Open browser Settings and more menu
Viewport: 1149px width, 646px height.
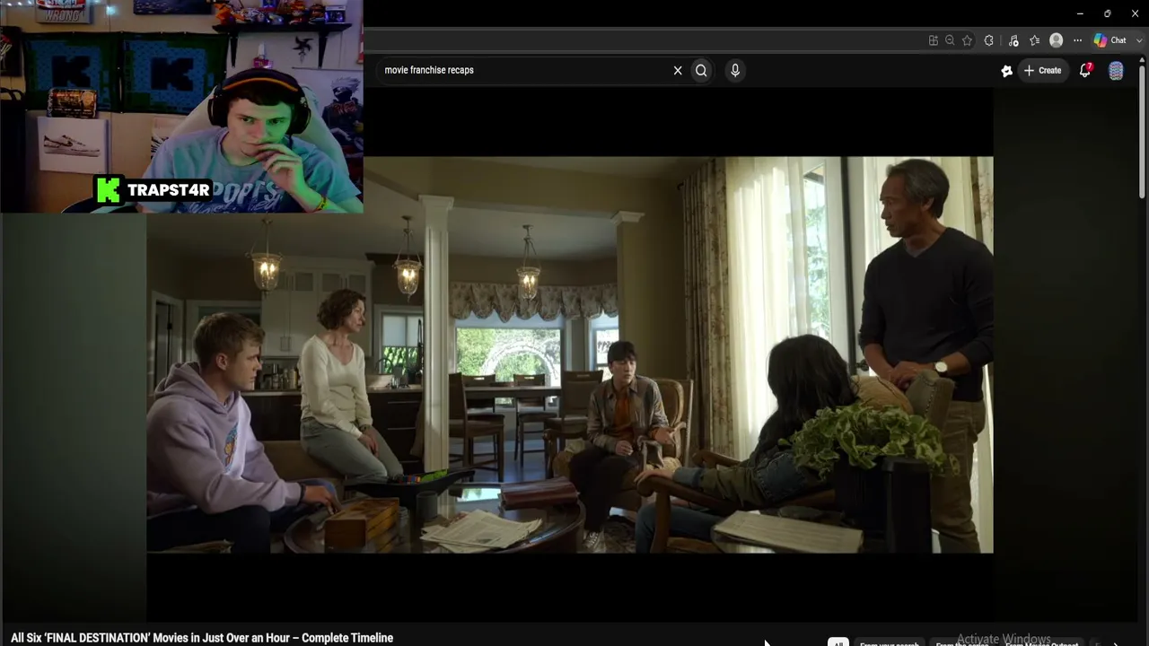(x=1077, y=40)
